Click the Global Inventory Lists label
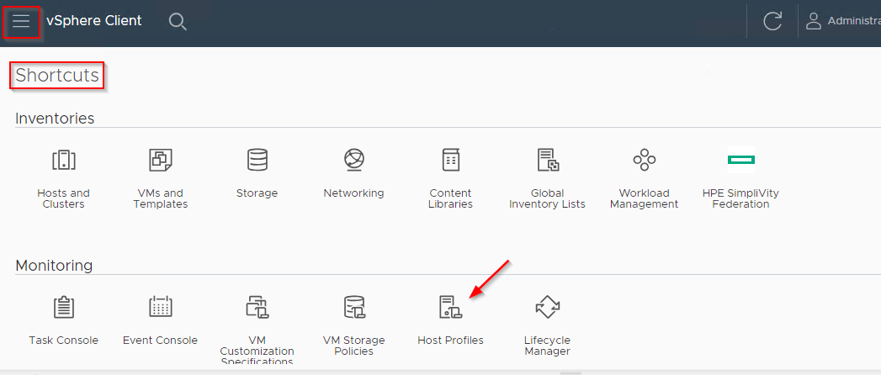The width and height of the screenshot is (881, 375). point(547,198)
